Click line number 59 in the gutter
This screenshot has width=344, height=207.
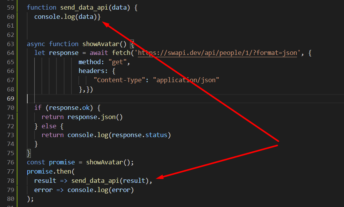[10, 7]
